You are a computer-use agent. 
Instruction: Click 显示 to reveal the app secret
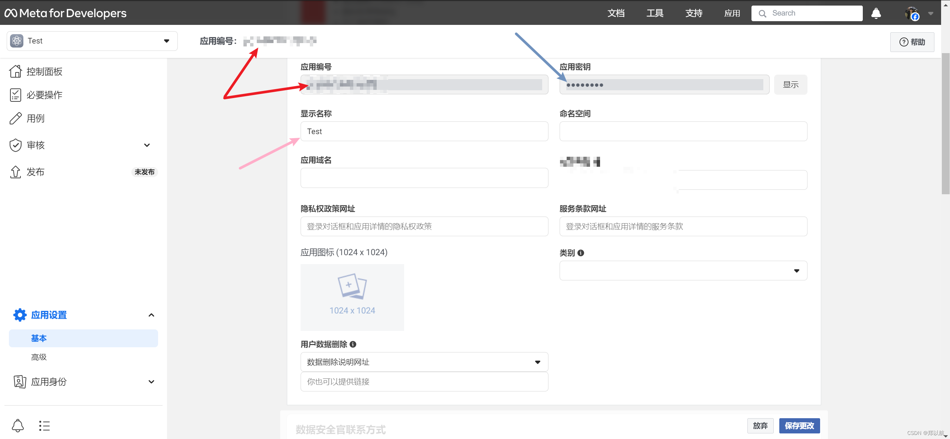coord(792,84)
